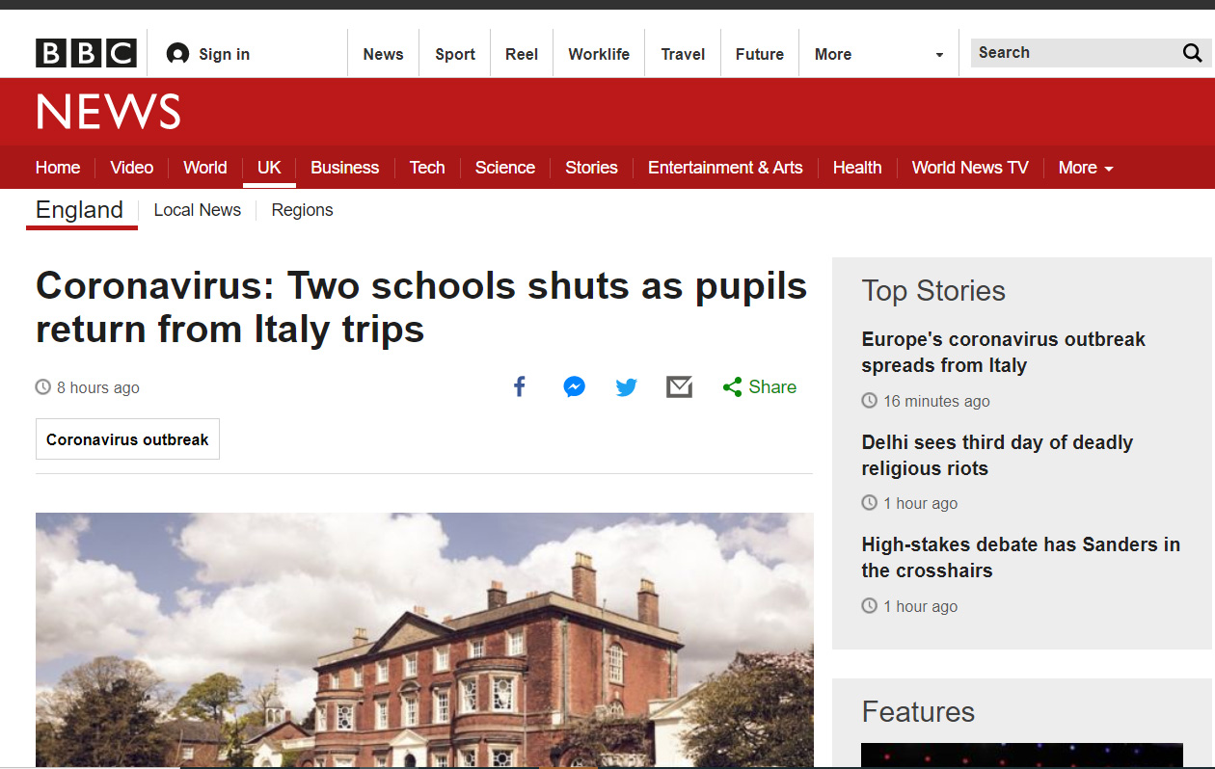Click the Sign in account icon
This screenshot has width=1215, height=769.
tap(177, 54)
